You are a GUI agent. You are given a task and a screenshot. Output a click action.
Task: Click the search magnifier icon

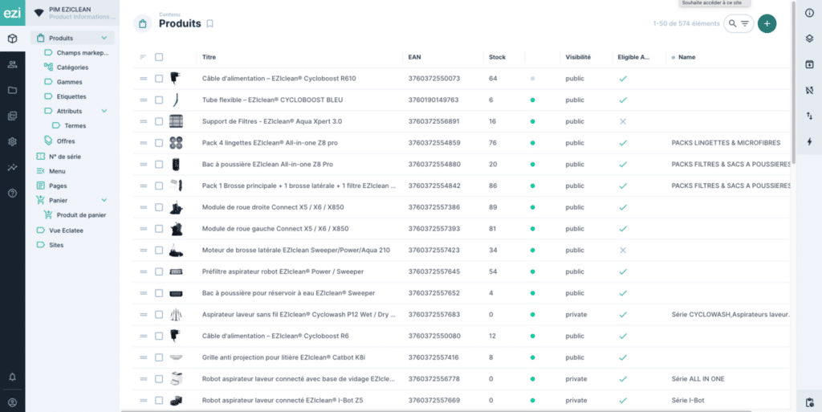point(732,23)
